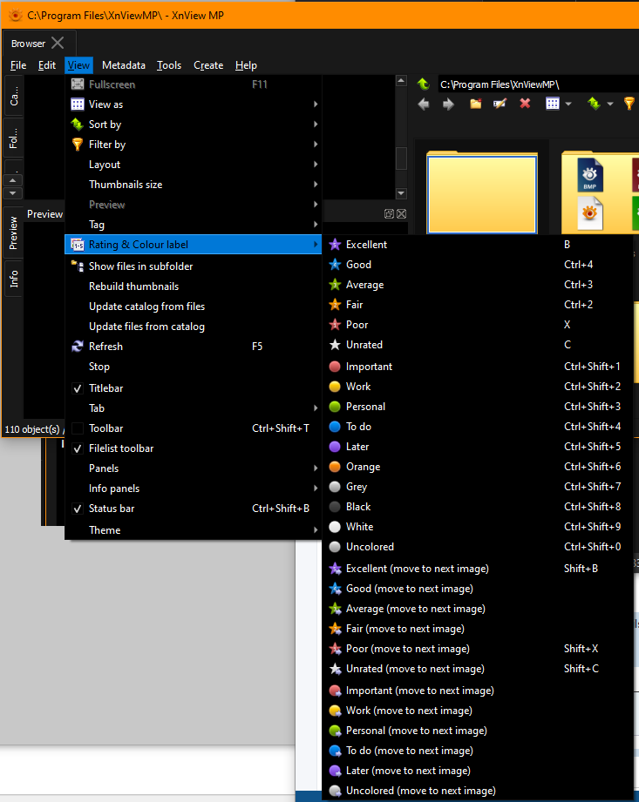Pick the blue To do colour label
The image size is (639, 802).
pyautogui.click(x=477, y=426)
